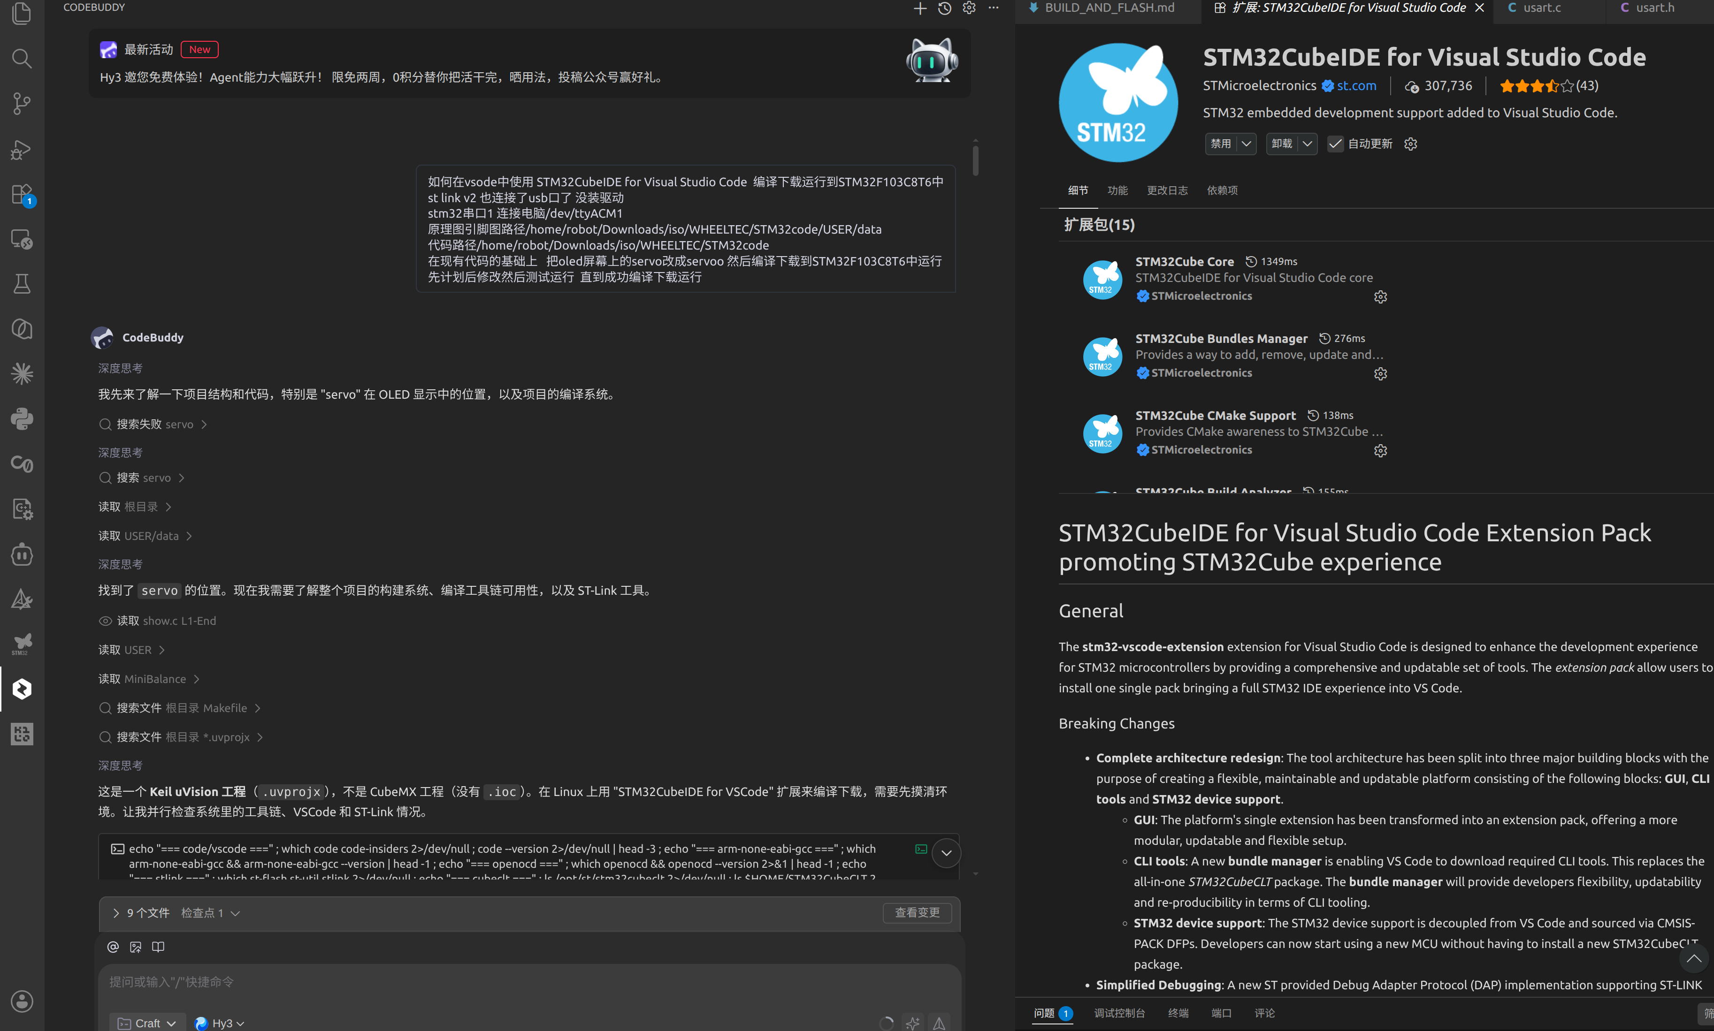Expand the 搜索失败 servo step
The width and height of the screenshot is (1714, 1031).
coord(153,425)
